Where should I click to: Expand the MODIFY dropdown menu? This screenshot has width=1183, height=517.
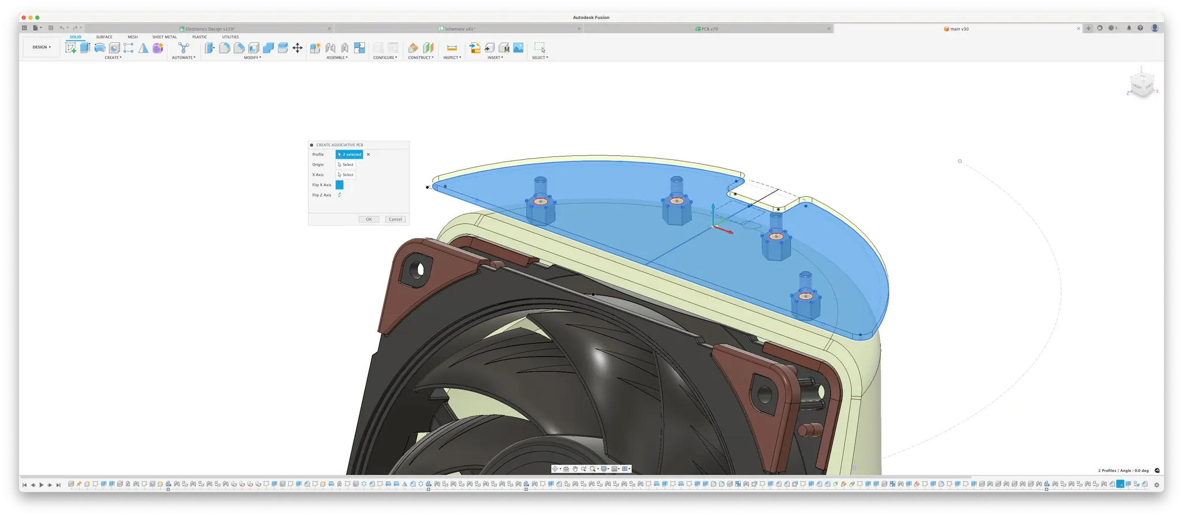[252, 58]
